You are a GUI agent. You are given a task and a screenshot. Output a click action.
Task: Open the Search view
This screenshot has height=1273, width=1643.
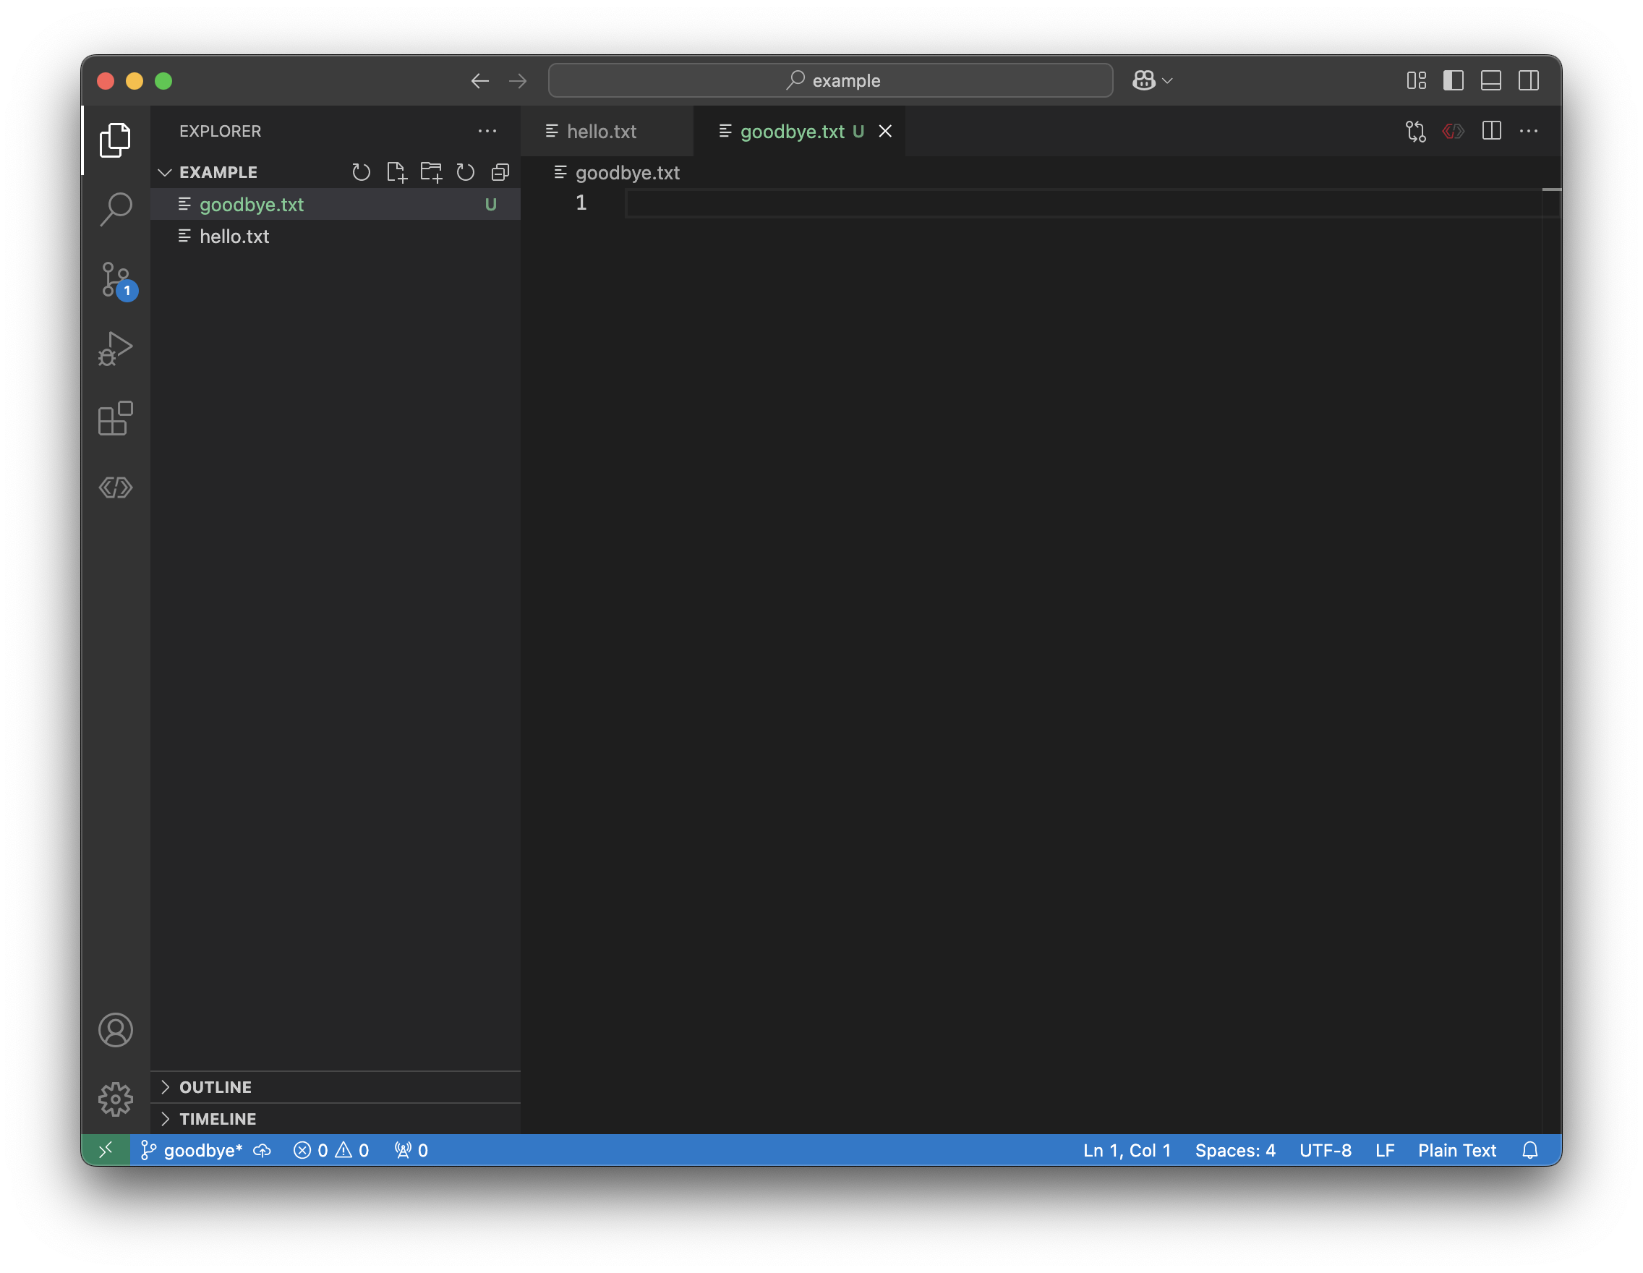click(115, 209)
